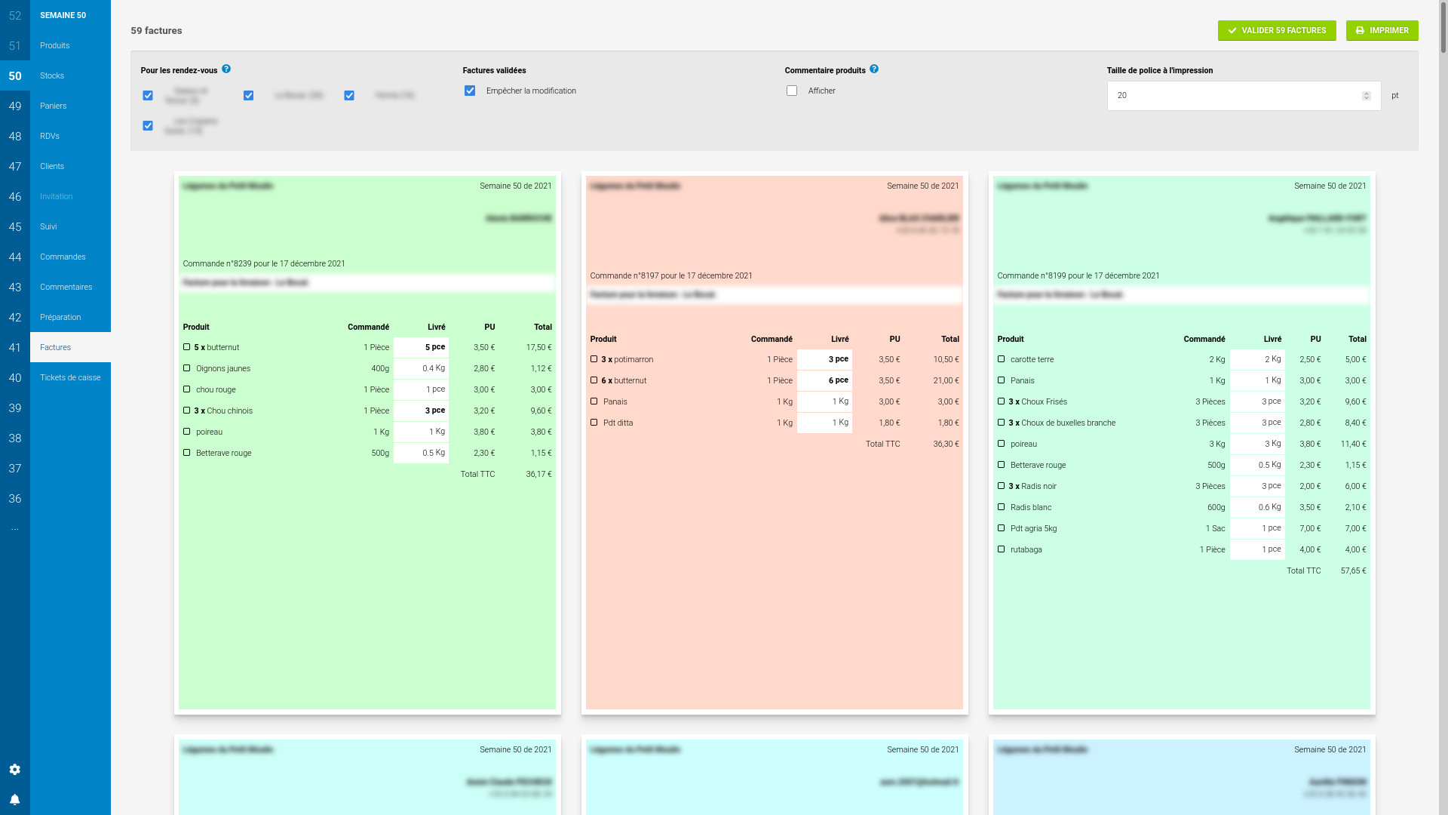Open the notifications bell icon
Image resolution: width=1448 pixels, height=815 pixels.
click(x=14, y=800)
